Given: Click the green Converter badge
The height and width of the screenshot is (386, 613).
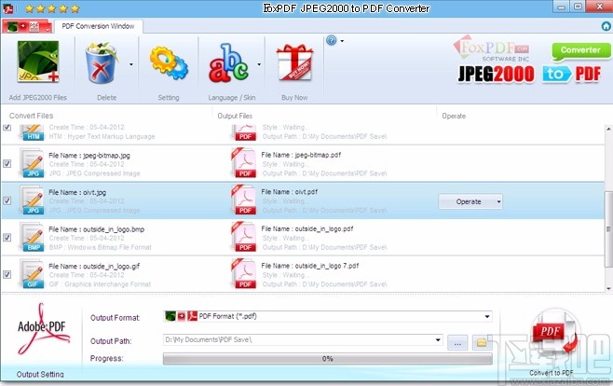Looking at the screenshot, I should 581,51.
